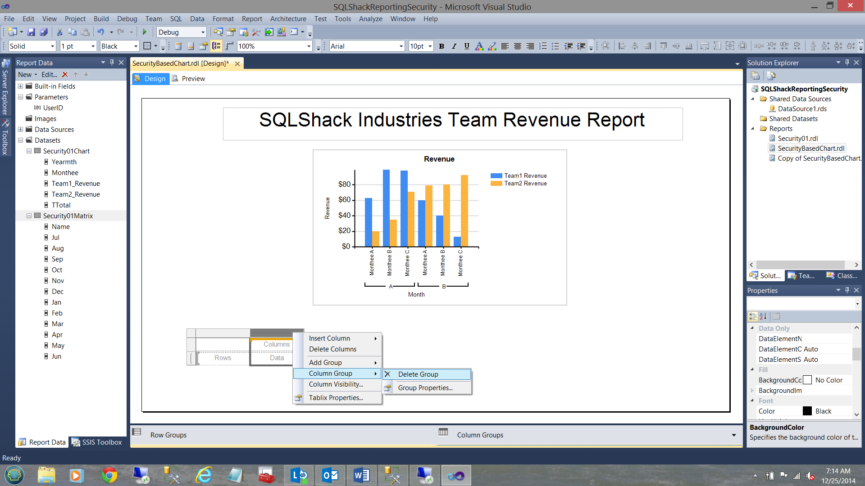The height and width of the screenshot is (486, 865).
Task: Open Tablix Properties from context menu
Action: click(x=336, y=398)
